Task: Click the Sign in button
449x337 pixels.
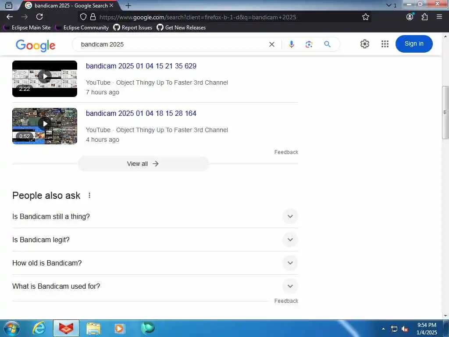Action: (414, 44)
